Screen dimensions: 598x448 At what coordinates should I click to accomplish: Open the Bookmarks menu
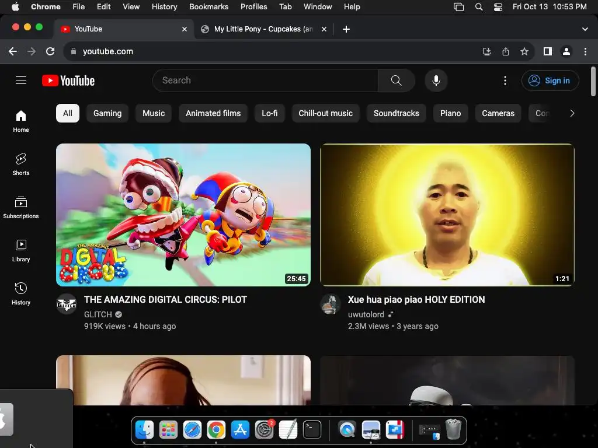[208, 7]
